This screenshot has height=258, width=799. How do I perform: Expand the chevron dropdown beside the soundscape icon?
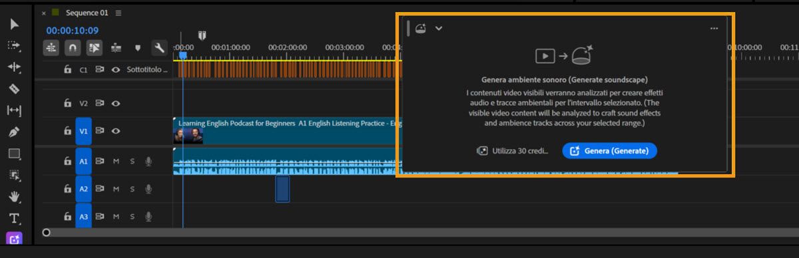point(439,28)
